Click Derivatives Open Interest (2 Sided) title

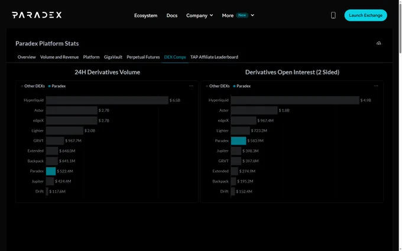tap(292, 72)
